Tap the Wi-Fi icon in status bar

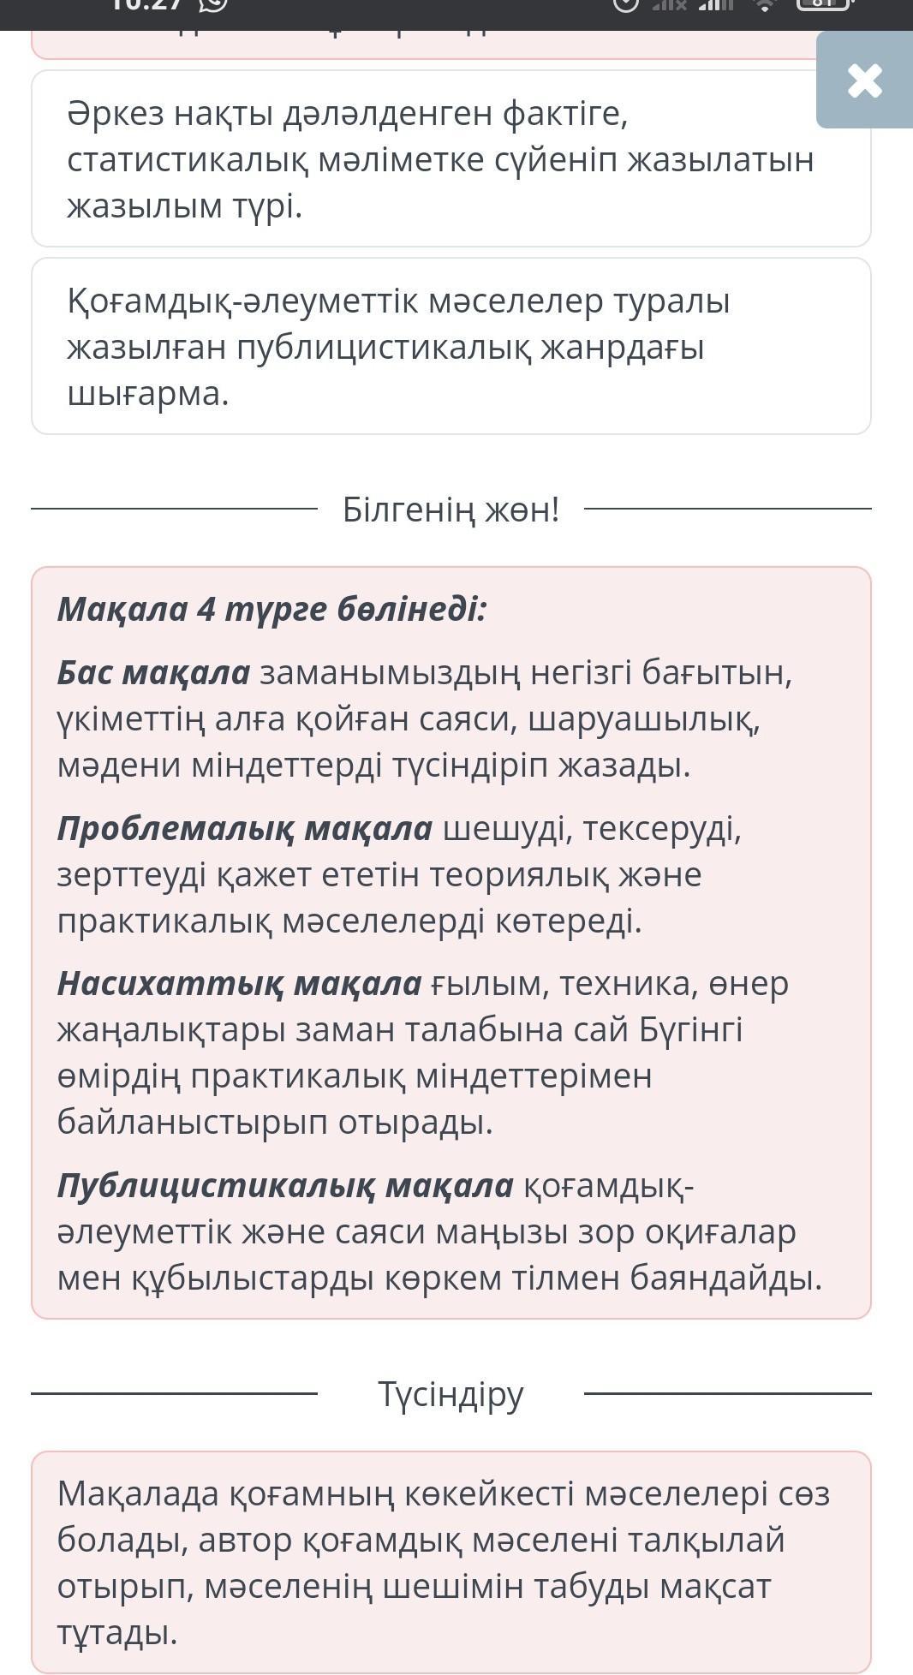pyautogui.click(x=765, y=5)
